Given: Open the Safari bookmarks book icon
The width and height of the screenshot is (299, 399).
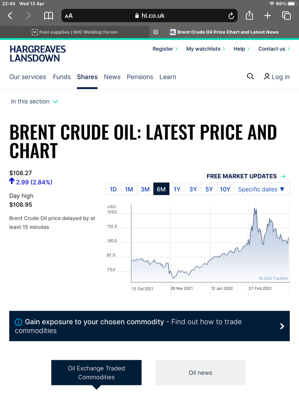Looking at the screenshot, I should pos(48,16).
